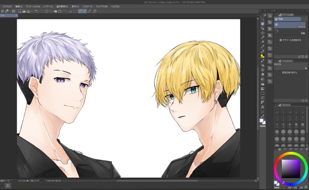The height and width of the screenshot is (190, 309).
Task: Open the command bar hamburger menu
Action: [2, 11]
